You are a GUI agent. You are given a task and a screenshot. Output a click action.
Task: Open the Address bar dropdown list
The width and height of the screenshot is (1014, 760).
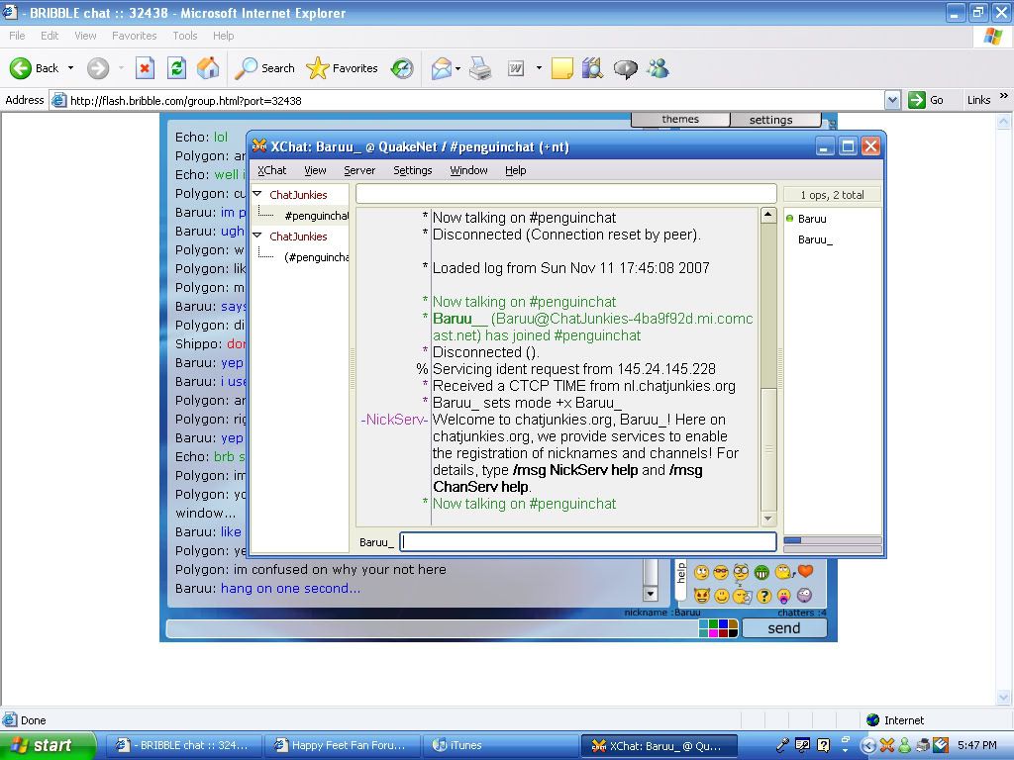click(893, 100)
